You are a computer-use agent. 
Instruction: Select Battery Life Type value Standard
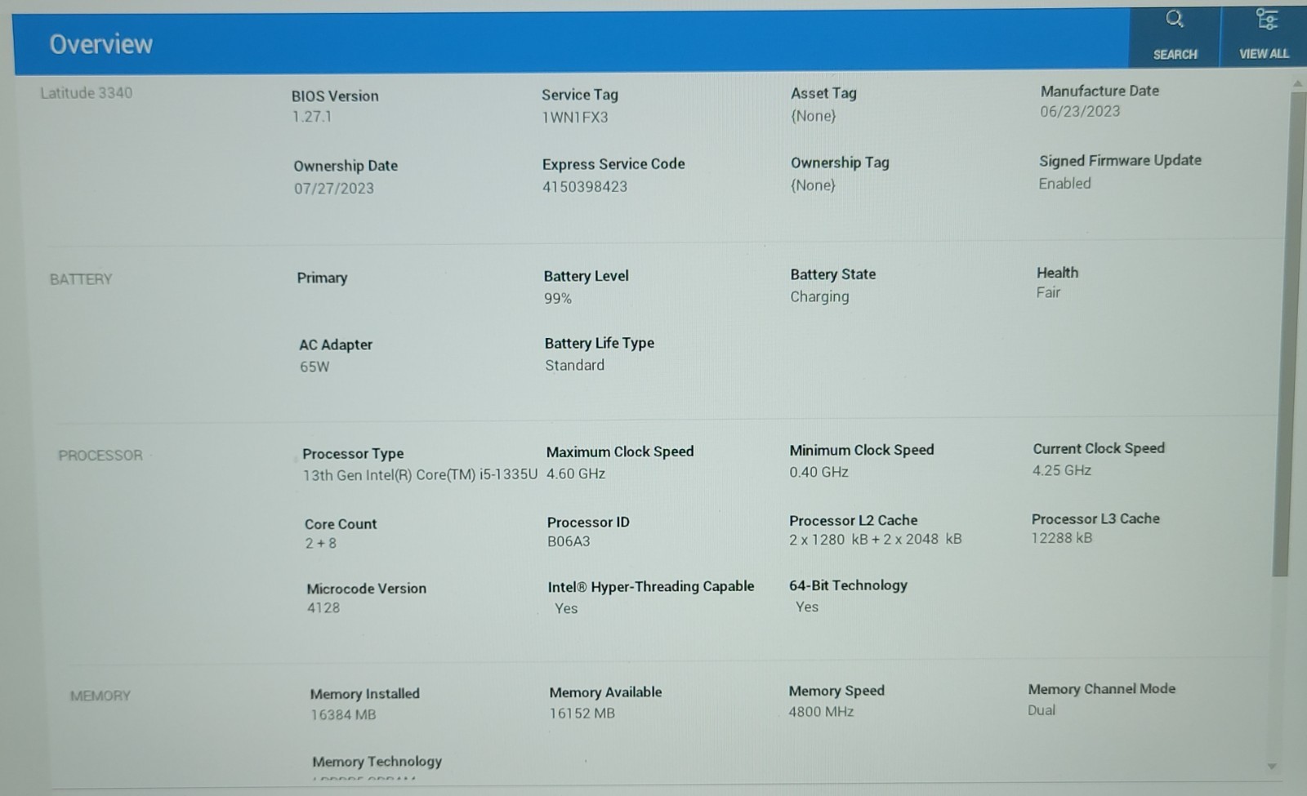click(575, 366)
